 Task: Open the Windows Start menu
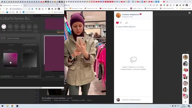(x=2, y=106)
